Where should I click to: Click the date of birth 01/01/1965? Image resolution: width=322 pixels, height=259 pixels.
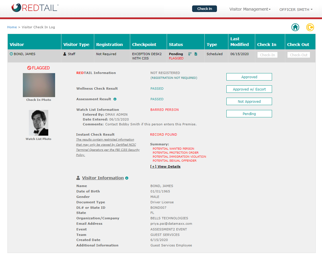pyautogui.click(x=160, y=191)
